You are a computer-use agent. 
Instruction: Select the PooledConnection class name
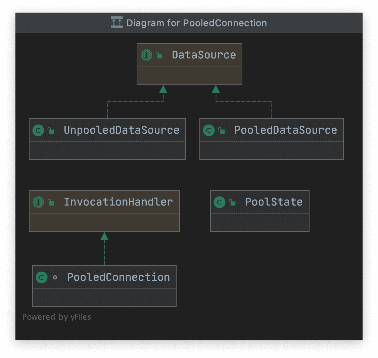coord(119,277)
